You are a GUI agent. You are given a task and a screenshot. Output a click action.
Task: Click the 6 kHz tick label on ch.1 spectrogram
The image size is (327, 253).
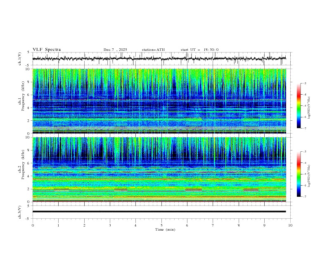coord(28,95)
